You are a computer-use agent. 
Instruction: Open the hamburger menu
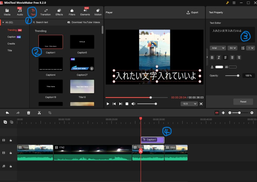point(234,3)
